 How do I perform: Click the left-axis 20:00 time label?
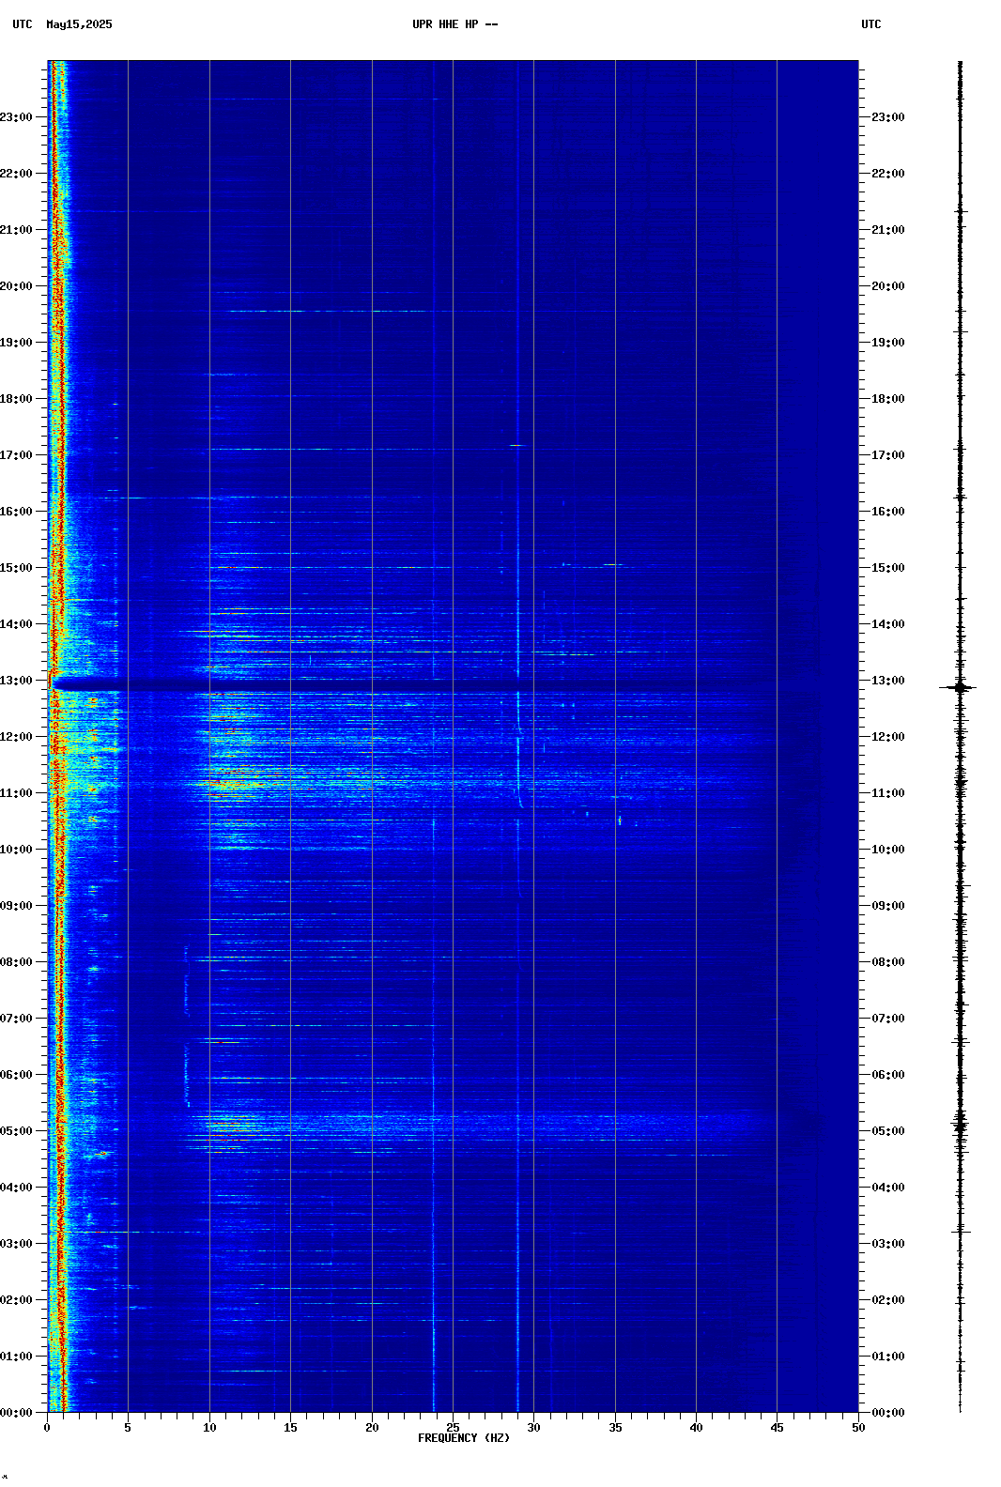[x=16, y=286]
